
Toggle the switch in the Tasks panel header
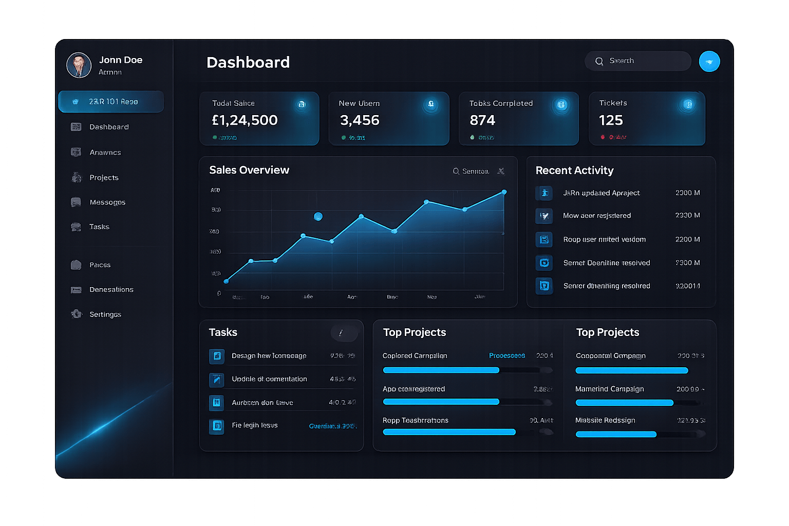[x=344, y=333]
